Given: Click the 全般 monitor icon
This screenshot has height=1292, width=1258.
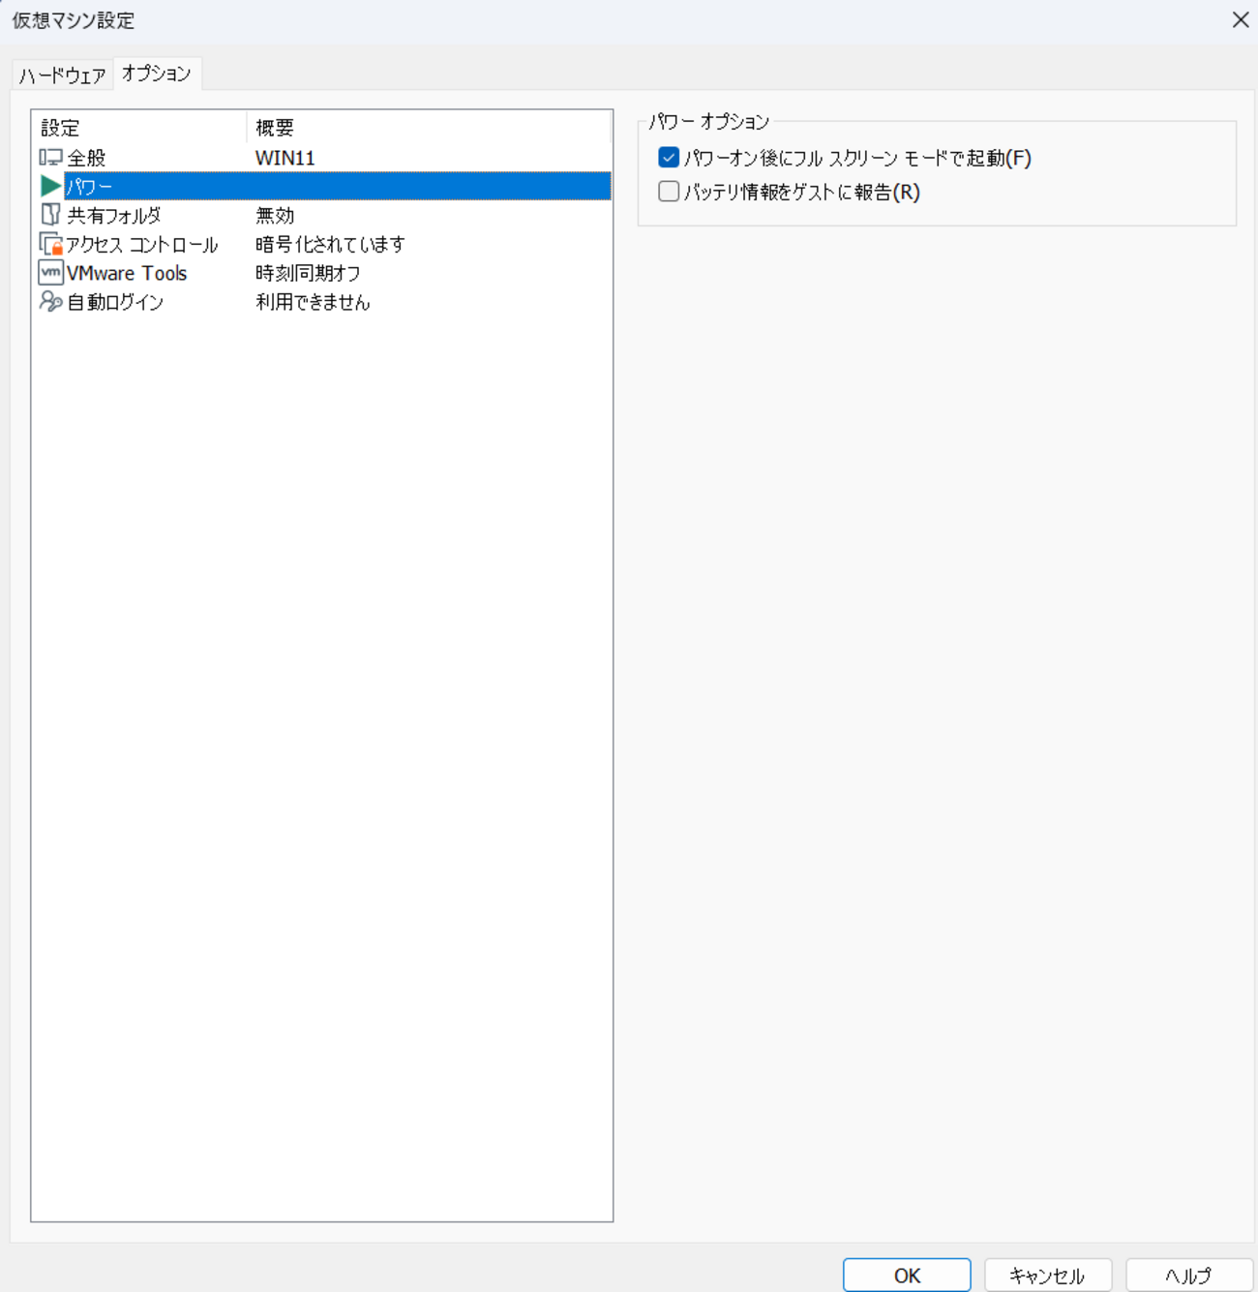Looking at the screenshot, I should click(x=50, y=157).
